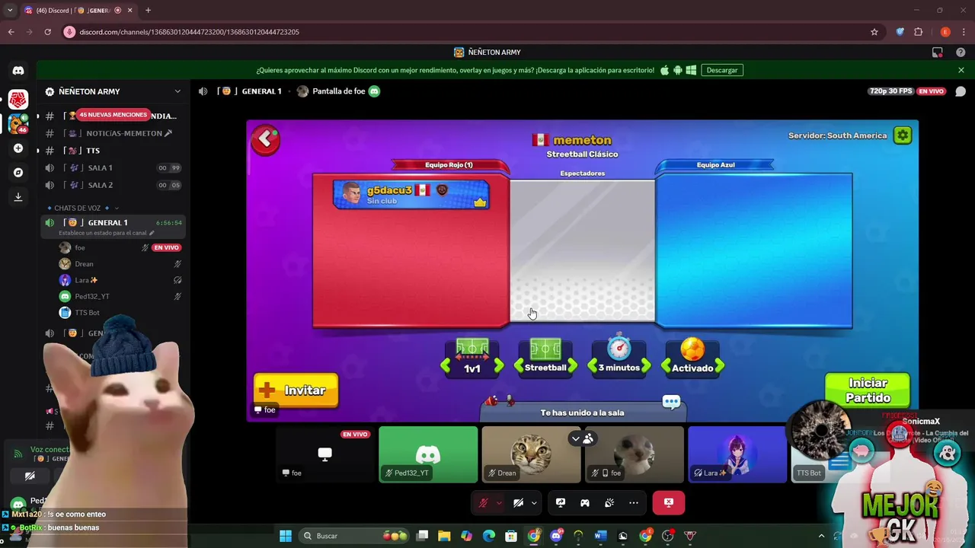Add a server with plus icon
The width and height of the screenshot is (975, 548).
[18, 148]
